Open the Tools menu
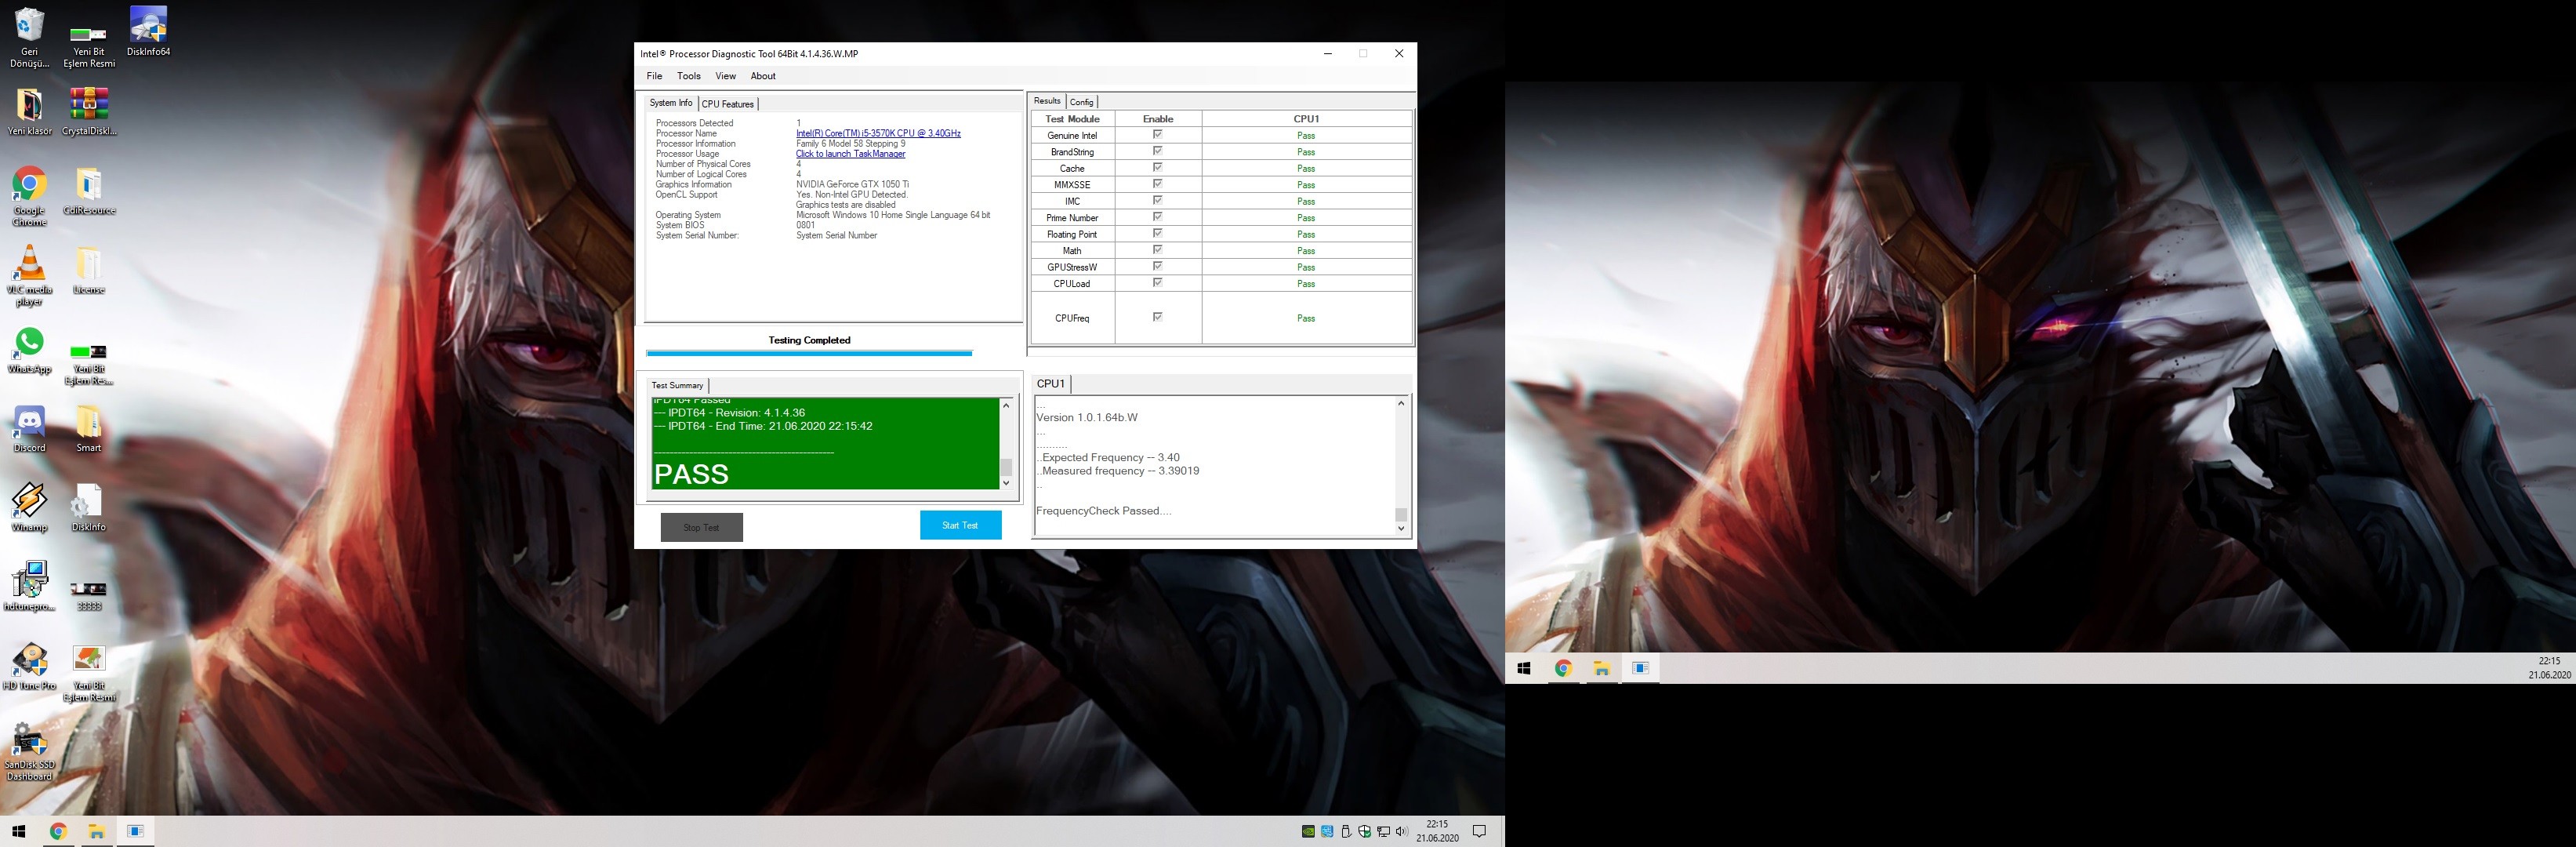Viewport: 2576px width, 847px height. click(688, 76)
